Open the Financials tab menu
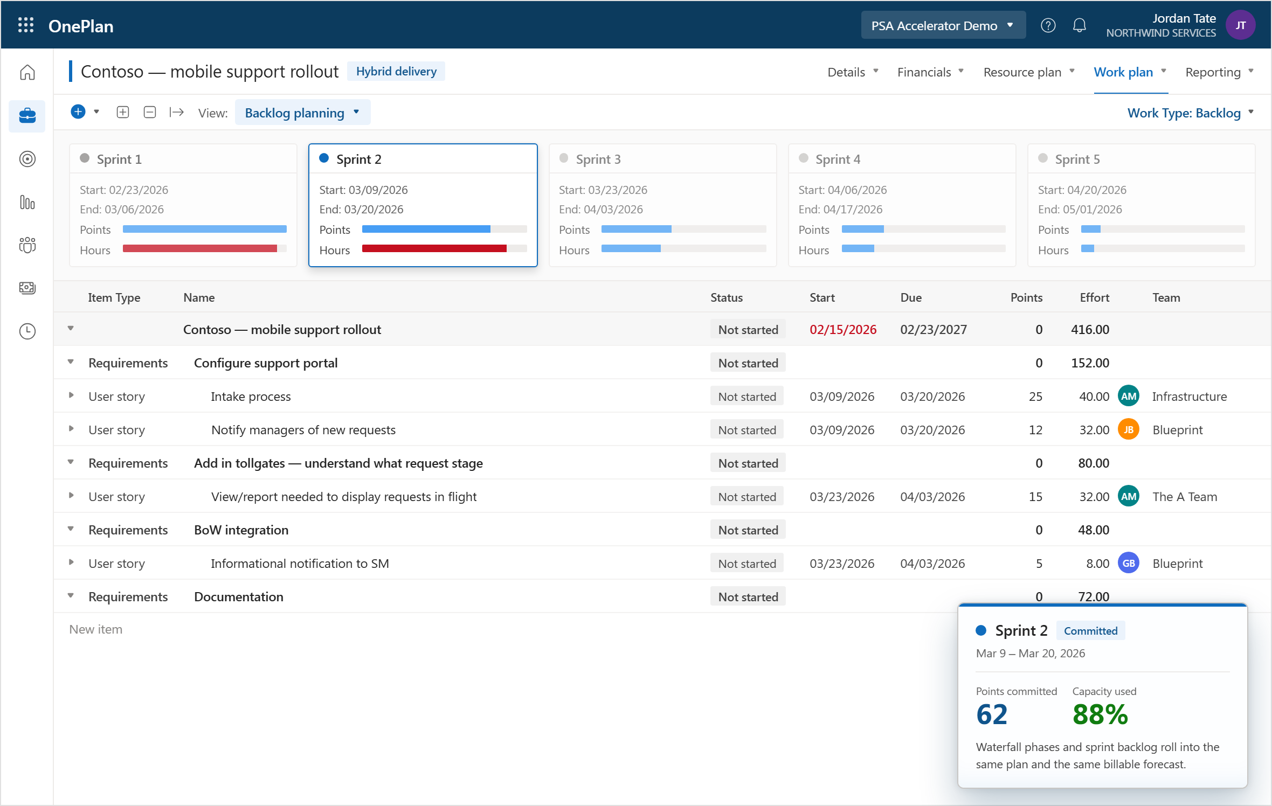The image size is (1272, 806). click(930, 72)
